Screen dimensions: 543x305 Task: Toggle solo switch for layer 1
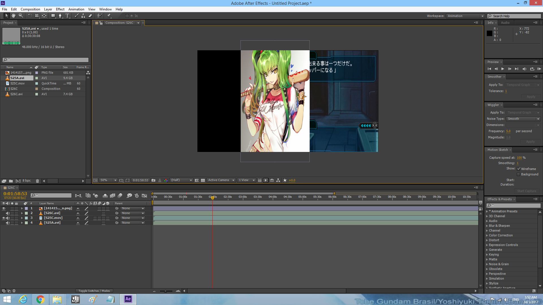(12, 208)
